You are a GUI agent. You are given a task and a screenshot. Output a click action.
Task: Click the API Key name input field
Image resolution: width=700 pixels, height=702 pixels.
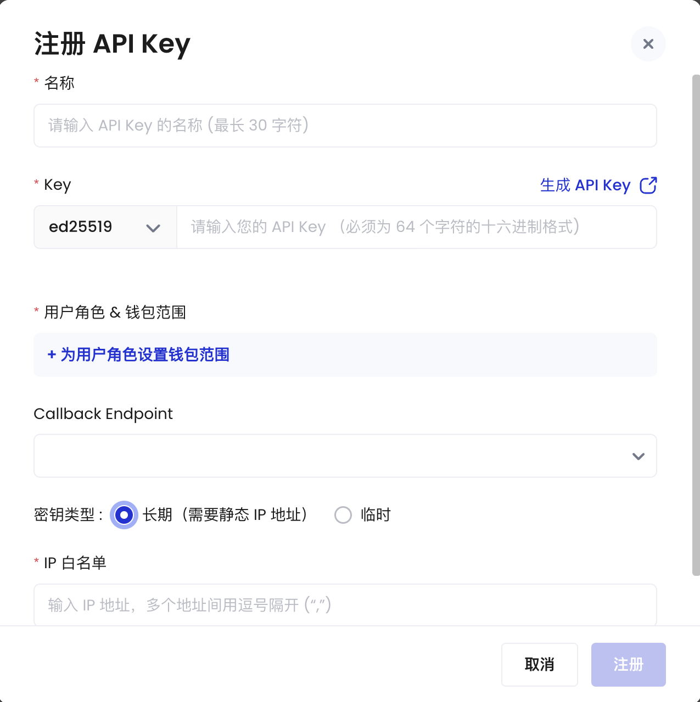[345, 126]
